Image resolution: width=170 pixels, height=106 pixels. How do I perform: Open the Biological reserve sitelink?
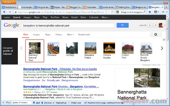tap(70, 80)
